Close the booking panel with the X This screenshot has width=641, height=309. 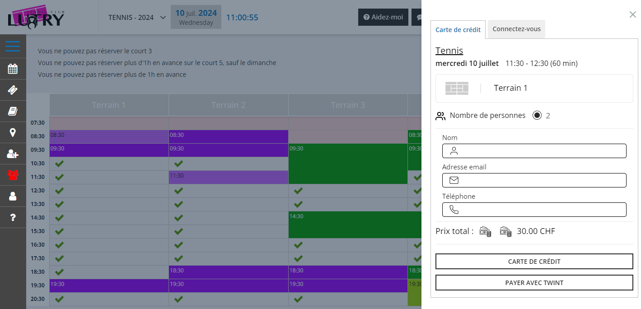(632, 15)
